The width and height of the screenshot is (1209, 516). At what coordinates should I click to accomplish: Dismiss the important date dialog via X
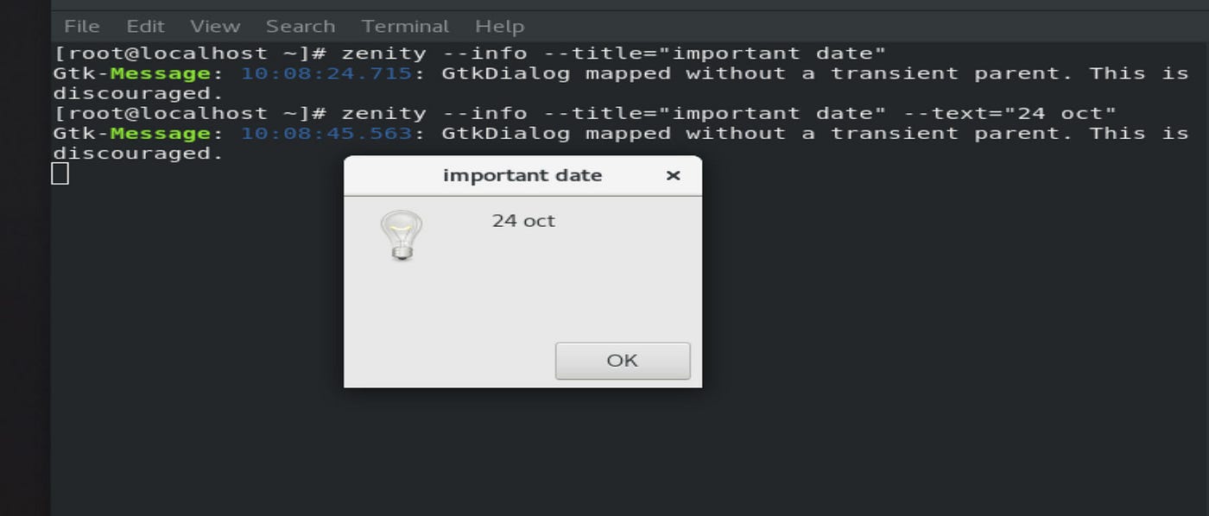pos(673,175)
